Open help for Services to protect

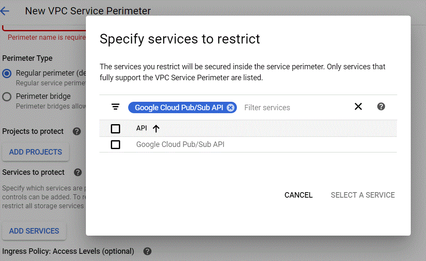pos(78,173)
